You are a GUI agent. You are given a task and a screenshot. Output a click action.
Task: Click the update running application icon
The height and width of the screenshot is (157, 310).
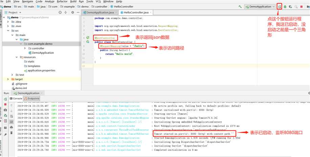coord(5,115)
